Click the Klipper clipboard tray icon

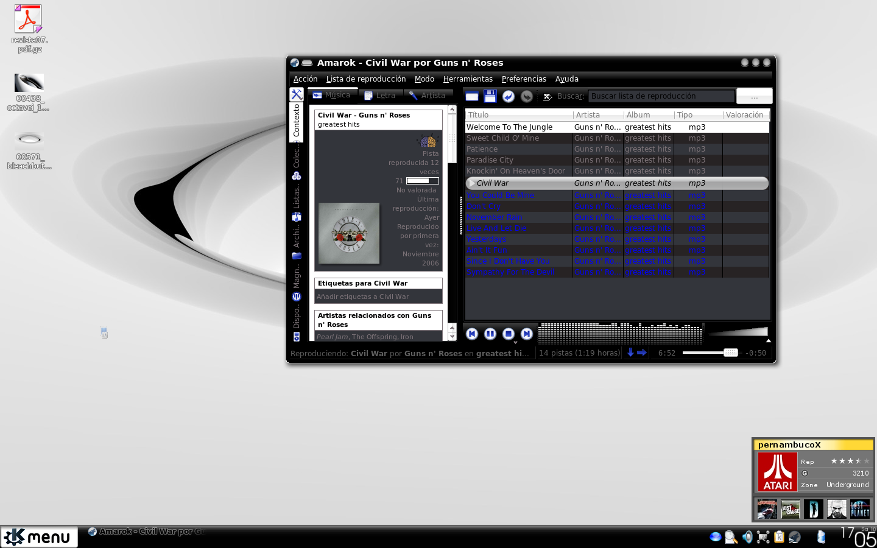pos(778,537)
